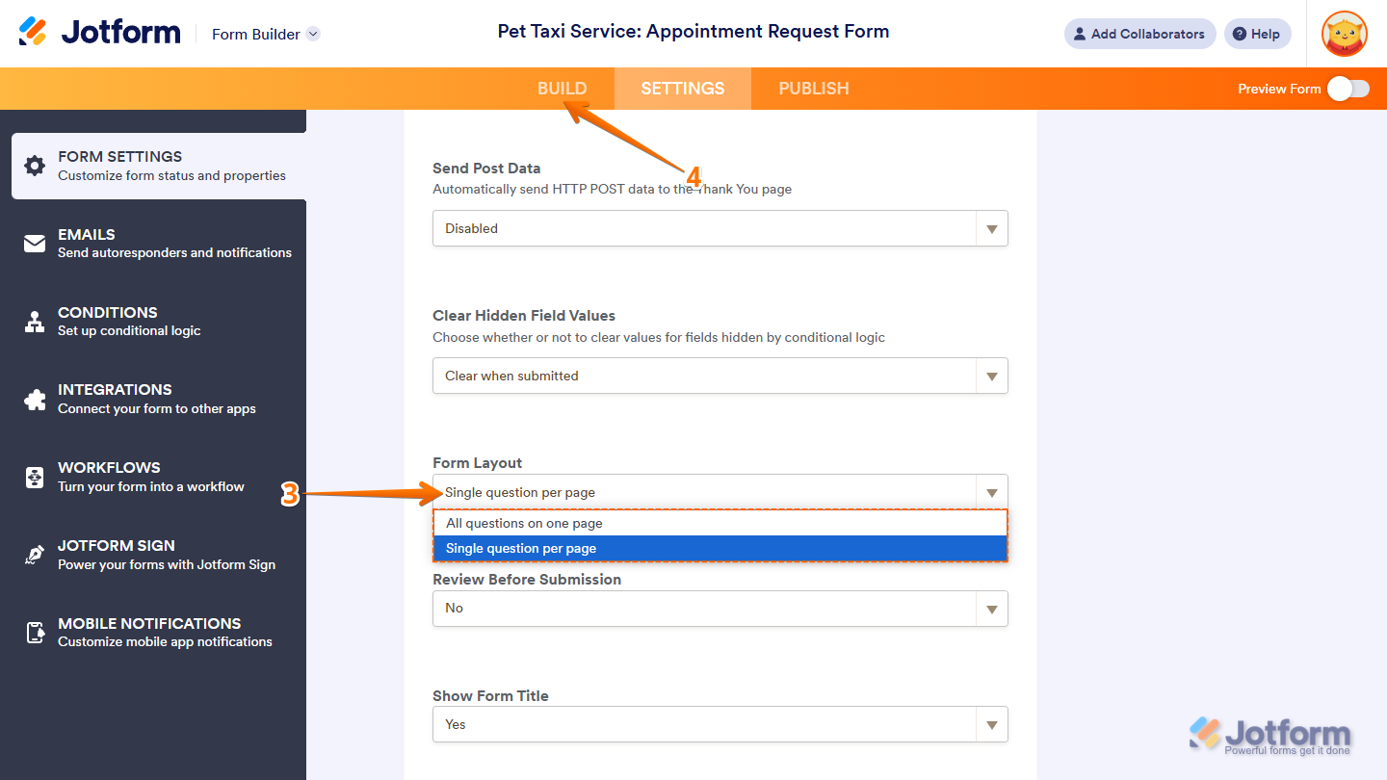Switch to the PUBLISH tab

click(813, 89)
